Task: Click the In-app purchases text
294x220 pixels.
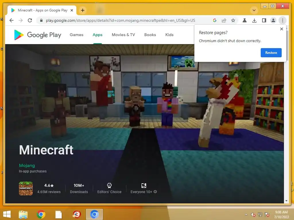Action: coord(33,171)
